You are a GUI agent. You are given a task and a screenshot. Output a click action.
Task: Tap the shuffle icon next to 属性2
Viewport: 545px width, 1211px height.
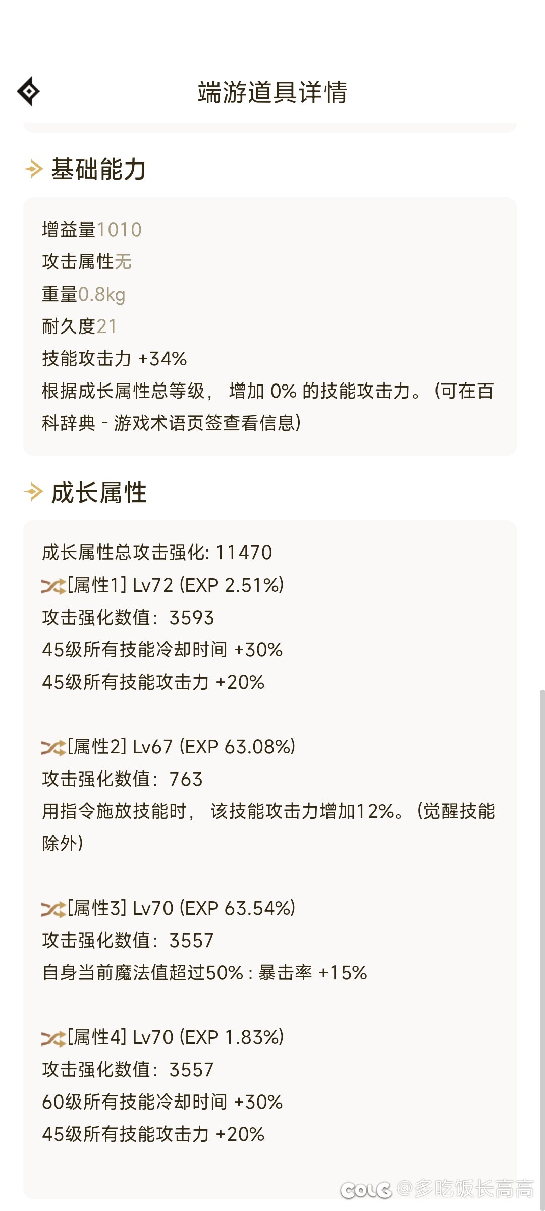pos(53,747)
